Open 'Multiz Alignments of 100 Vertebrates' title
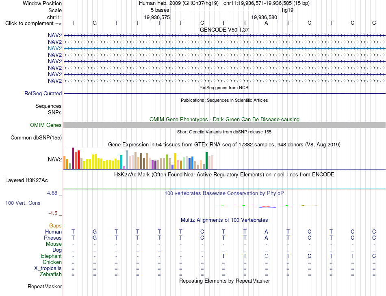Viewport: 386px width, 296px height. tap(224, 220)
